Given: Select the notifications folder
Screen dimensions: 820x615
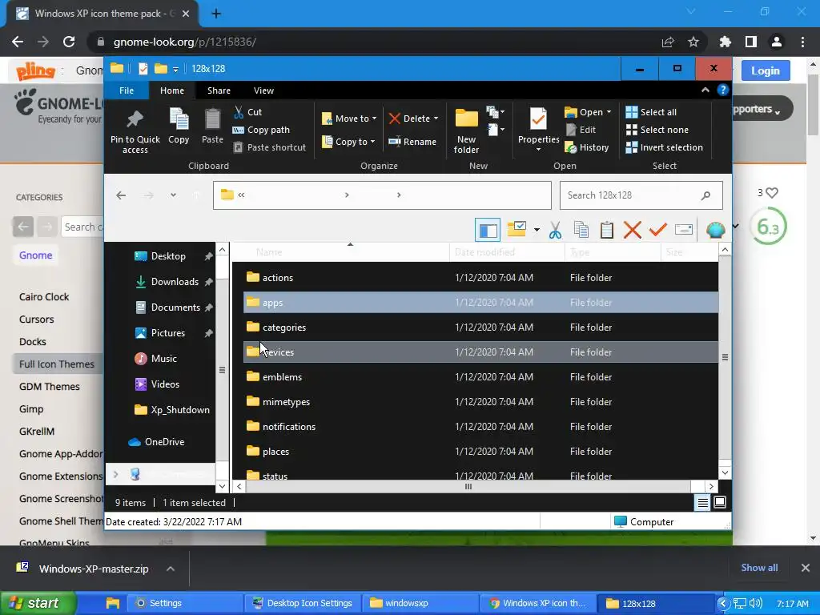Looking at the screenshot, I should pos(480,427).
